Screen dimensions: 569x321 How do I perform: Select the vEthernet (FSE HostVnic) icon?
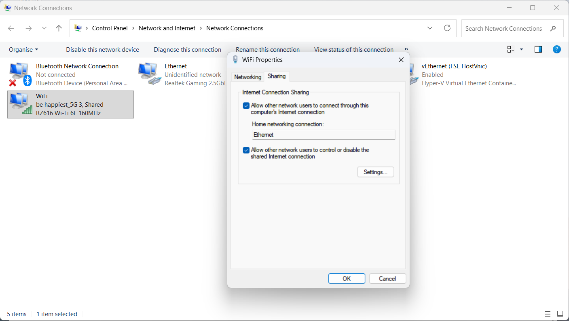tap(413, 73)
